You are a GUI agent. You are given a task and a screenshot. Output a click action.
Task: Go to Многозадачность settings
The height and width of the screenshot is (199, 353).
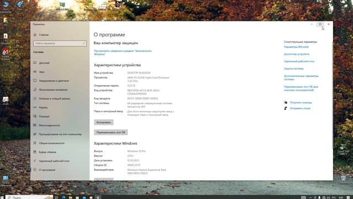click(x=49, y=125)
